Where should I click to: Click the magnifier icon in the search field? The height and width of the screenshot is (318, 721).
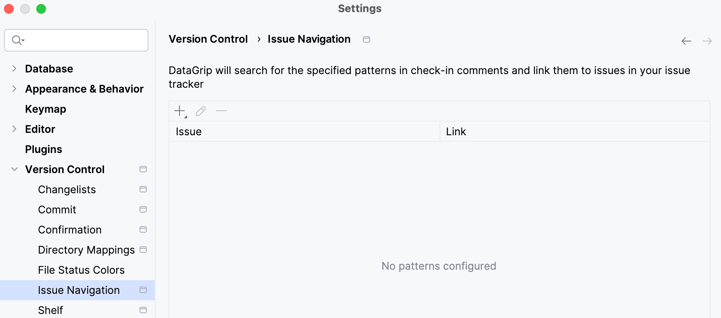click(17, 40)
